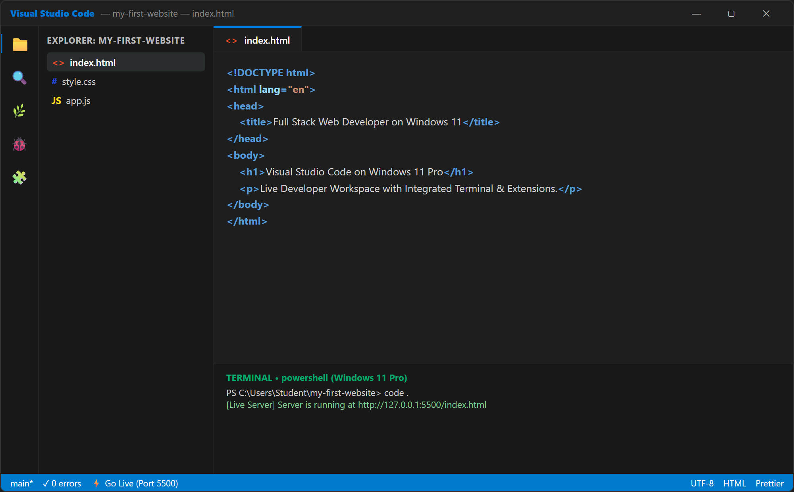
Task: Click the TERMINAL powershell panel header
Action: pos(317,378)
